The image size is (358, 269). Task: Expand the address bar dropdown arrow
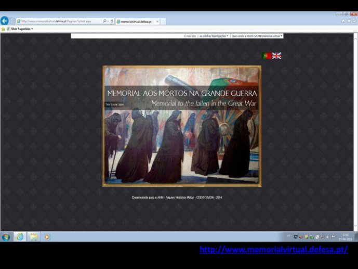click(108, 21)
